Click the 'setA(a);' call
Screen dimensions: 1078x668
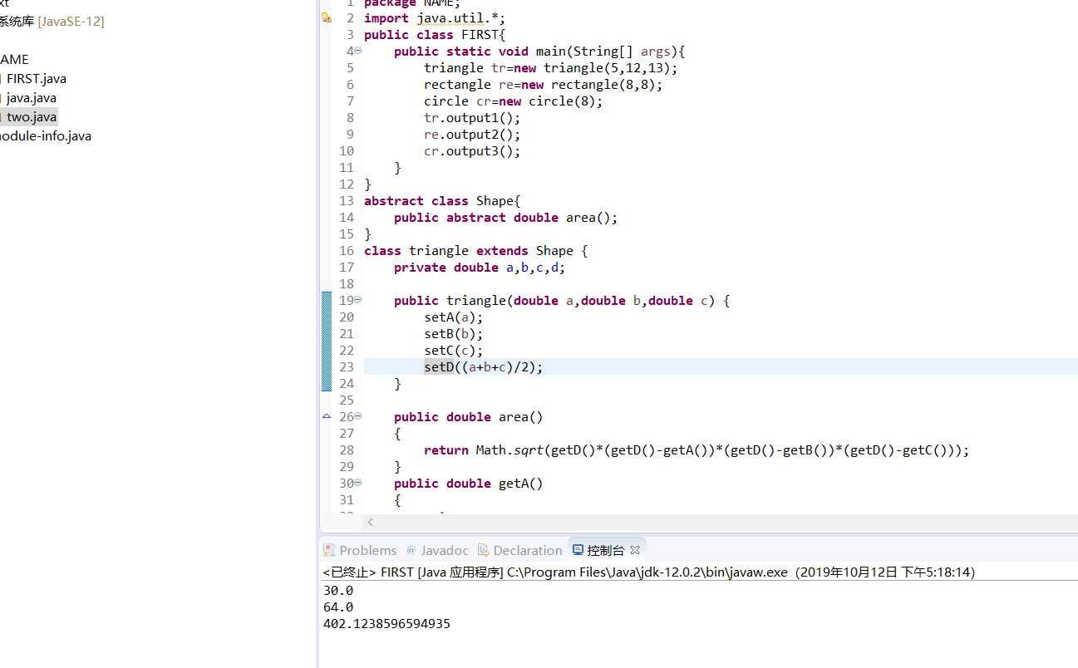(x=454, y=317)
